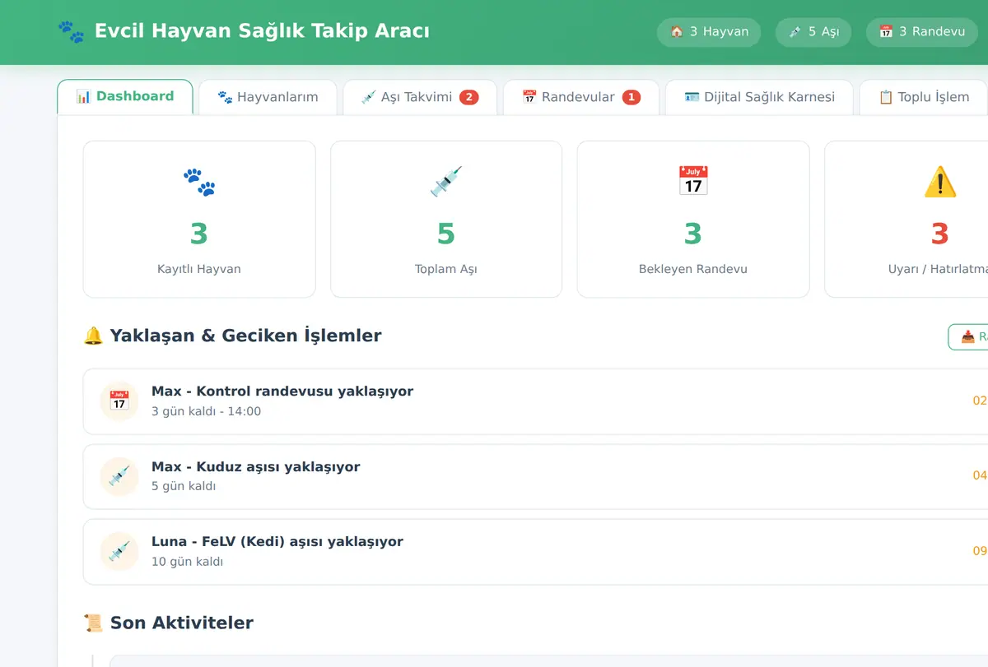The width and height of the screenshot is (988, 667).
Task: Click the red badge 1 on Randevular tab
Action: point(631,97)
